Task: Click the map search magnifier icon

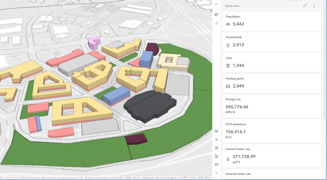Action: coord(217,148)
